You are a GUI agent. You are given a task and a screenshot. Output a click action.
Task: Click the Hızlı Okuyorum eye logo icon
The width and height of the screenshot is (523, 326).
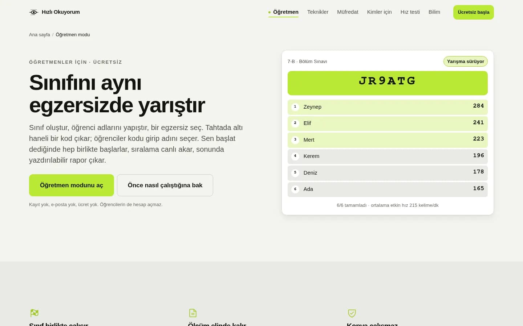pyautogui.click(x=34, y=12)
